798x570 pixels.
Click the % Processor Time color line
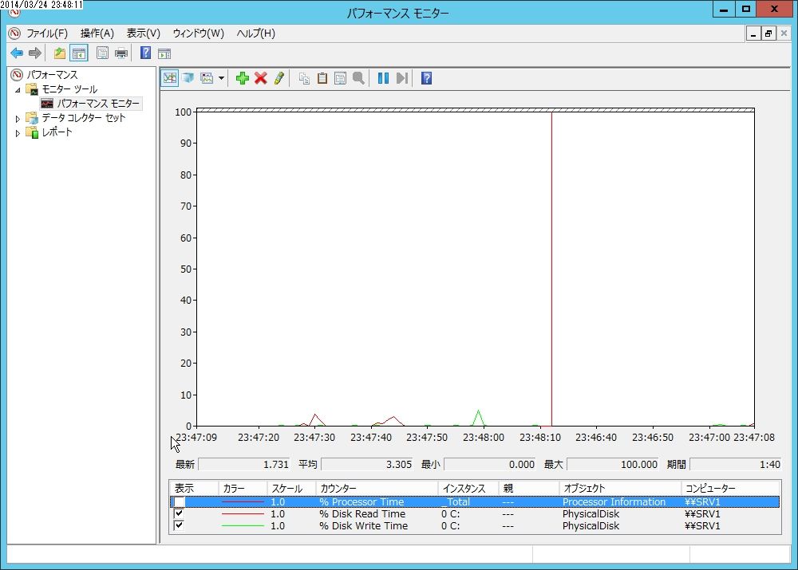coord(243,502)
